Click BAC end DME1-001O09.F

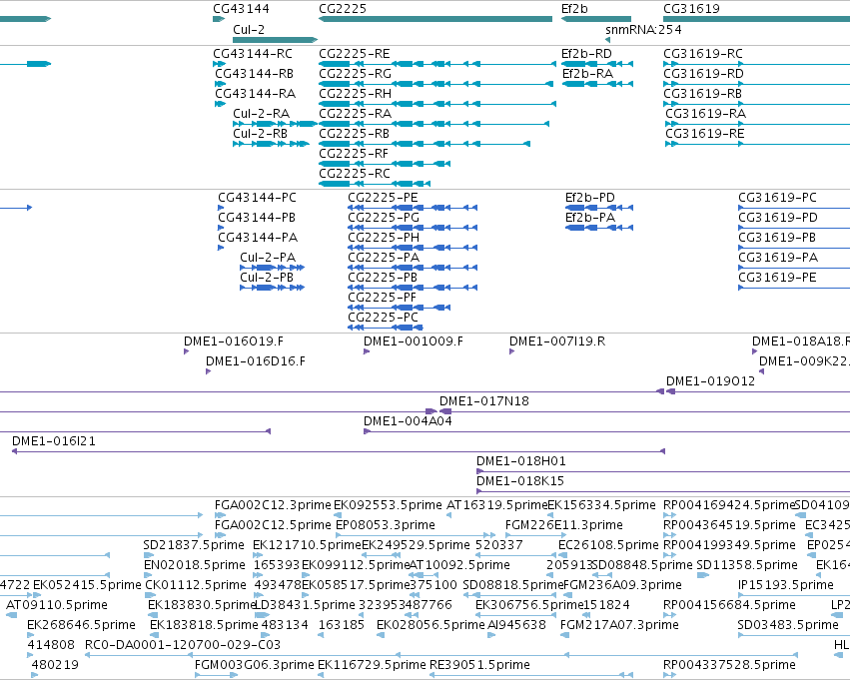(414, 341)
